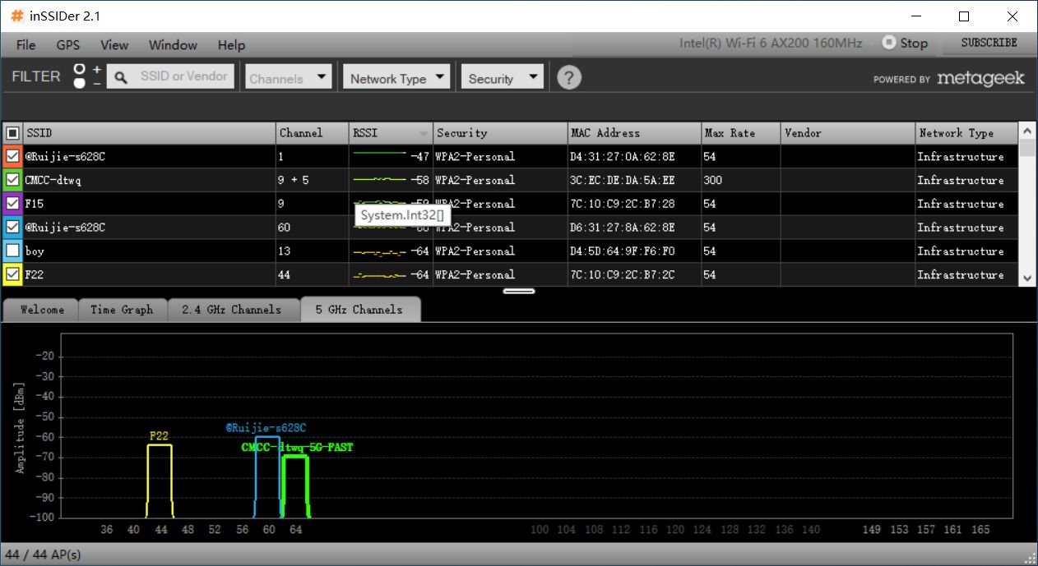Screen dimensions: 1038x566
Task: Uncheck the CMCC-dtwq network checkbox
Action: tap(12, 180)
